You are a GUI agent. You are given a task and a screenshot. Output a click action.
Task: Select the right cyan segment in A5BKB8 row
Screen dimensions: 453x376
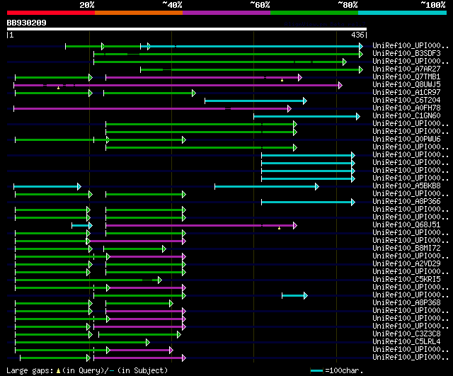coord(267,187)
